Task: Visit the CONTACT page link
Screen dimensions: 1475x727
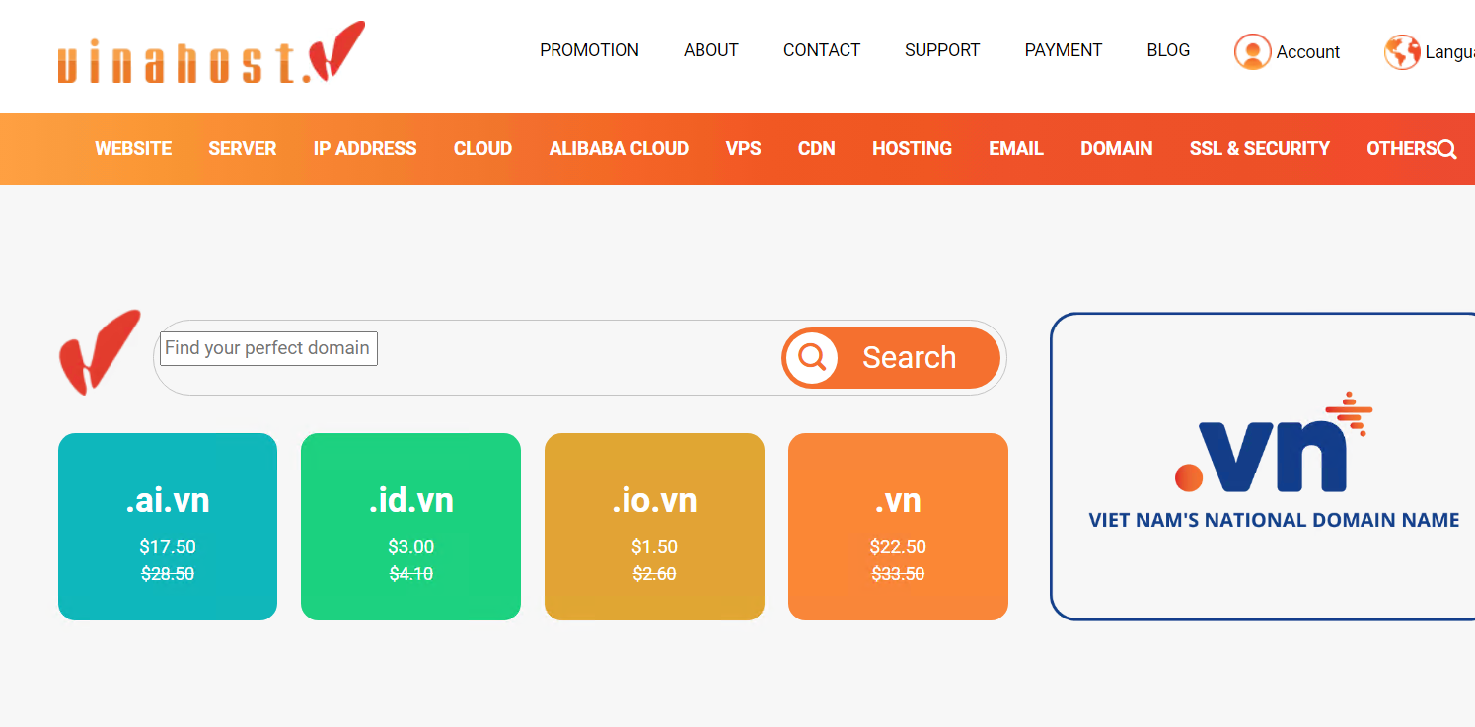Action: pos(821,50)
